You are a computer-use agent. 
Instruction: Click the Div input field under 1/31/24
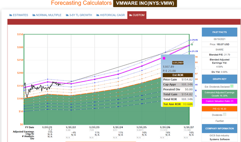click(x=117, y=138)
